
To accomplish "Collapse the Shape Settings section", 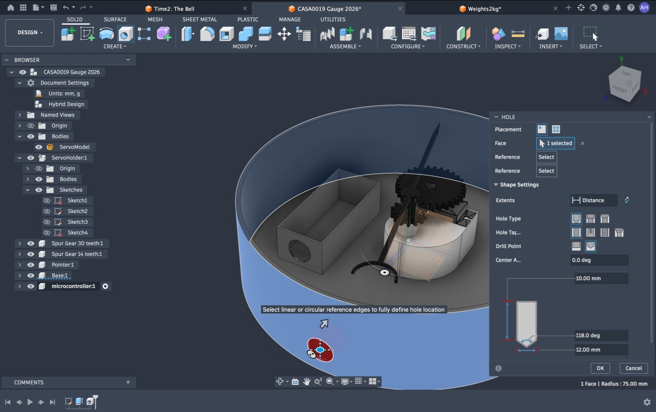I will point(496,184).
